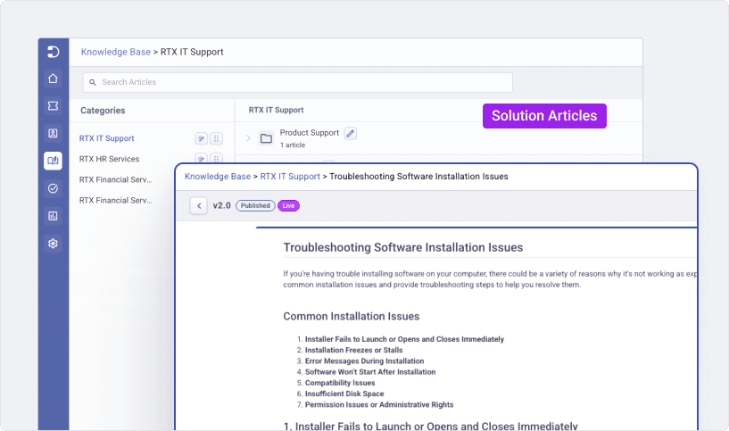The height and width of the screenshot is (431, 729).
Task: Go back with the article back chevron
Action: point(199,205)
